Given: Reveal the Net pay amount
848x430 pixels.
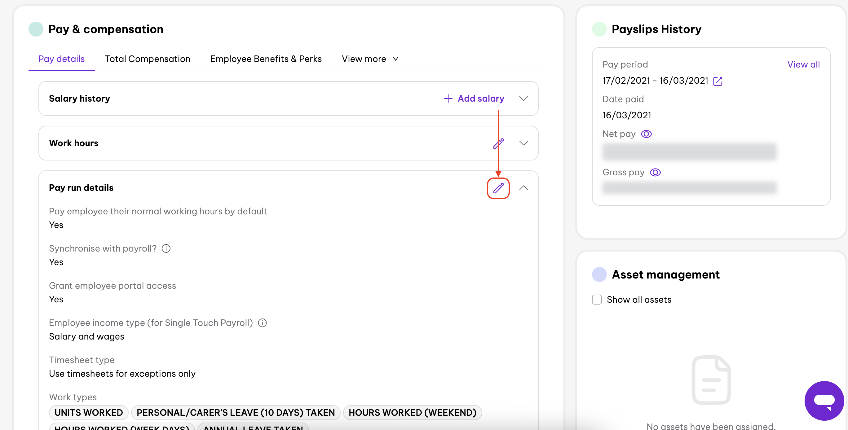Looking at the screenshot, I should point(646,134).
